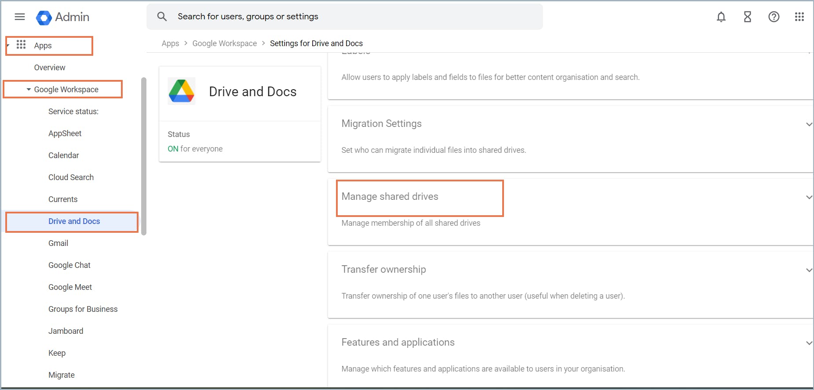
Task: Open Cloud Search settings
Action: [71, 177]
